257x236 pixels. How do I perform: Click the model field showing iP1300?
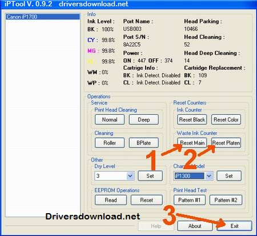[190, 176]
